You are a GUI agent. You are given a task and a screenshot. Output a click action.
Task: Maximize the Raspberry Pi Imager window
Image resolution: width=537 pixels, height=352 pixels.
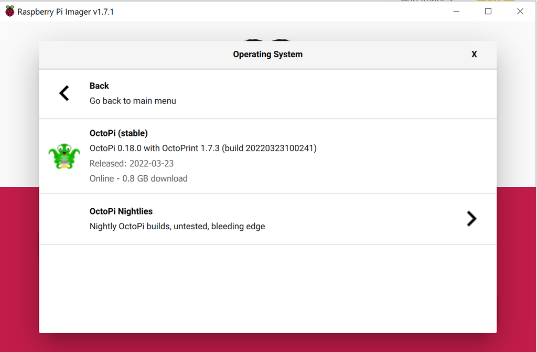(x=488, y=12)
